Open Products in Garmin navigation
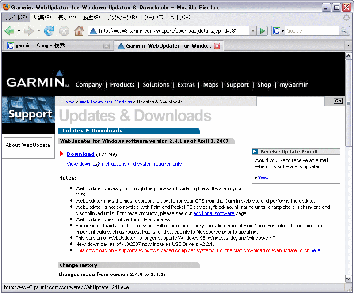Screen dimensions: 354x294 122,85
